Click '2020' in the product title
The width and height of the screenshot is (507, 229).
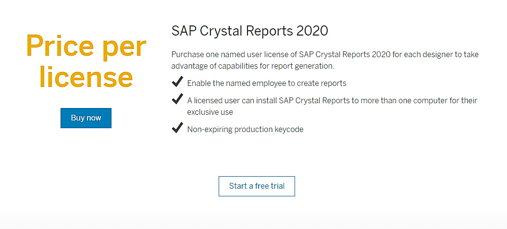(312, 31)
